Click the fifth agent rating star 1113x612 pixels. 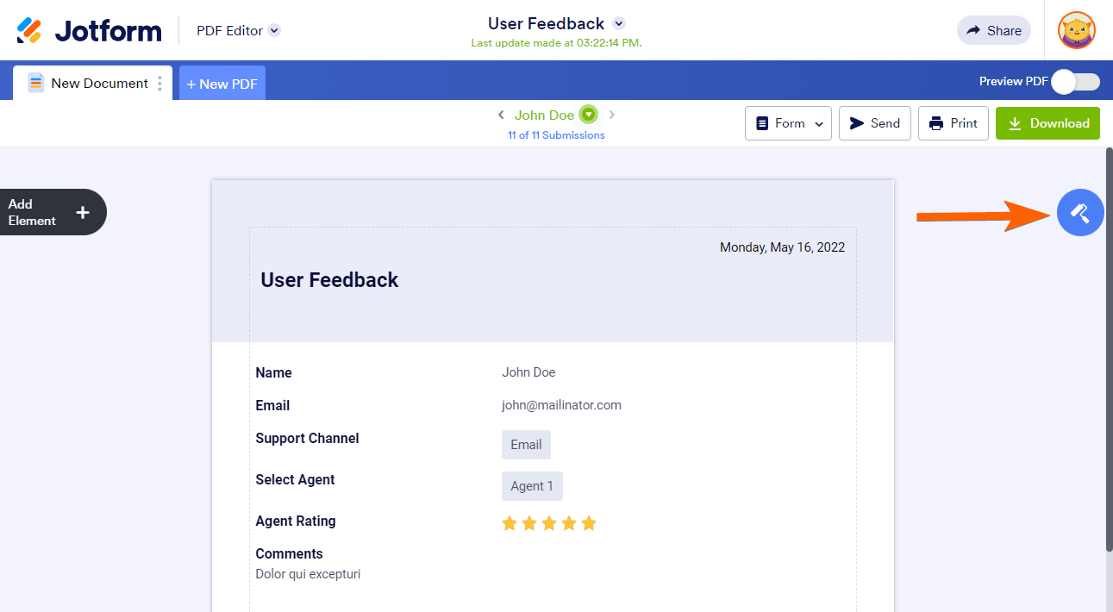(589, 523)
